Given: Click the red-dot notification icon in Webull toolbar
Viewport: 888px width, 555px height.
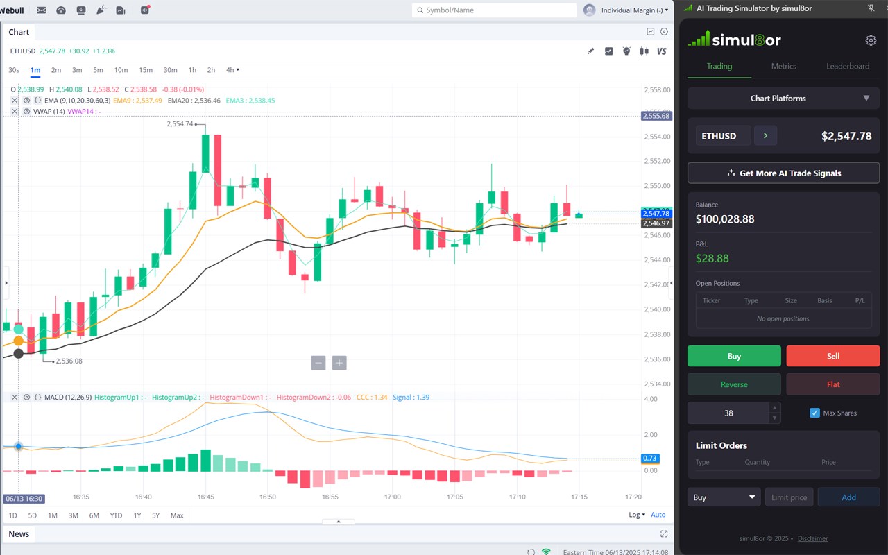Looking at the screenshot, I should (145, 10).
